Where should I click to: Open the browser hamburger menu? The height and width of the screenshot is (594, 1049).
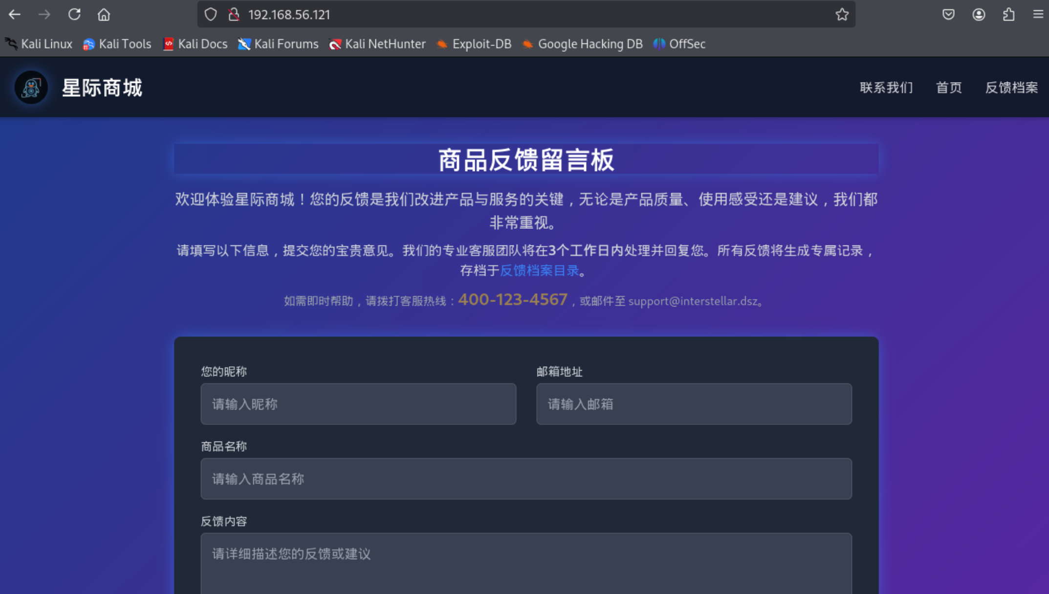[1038, 15]
